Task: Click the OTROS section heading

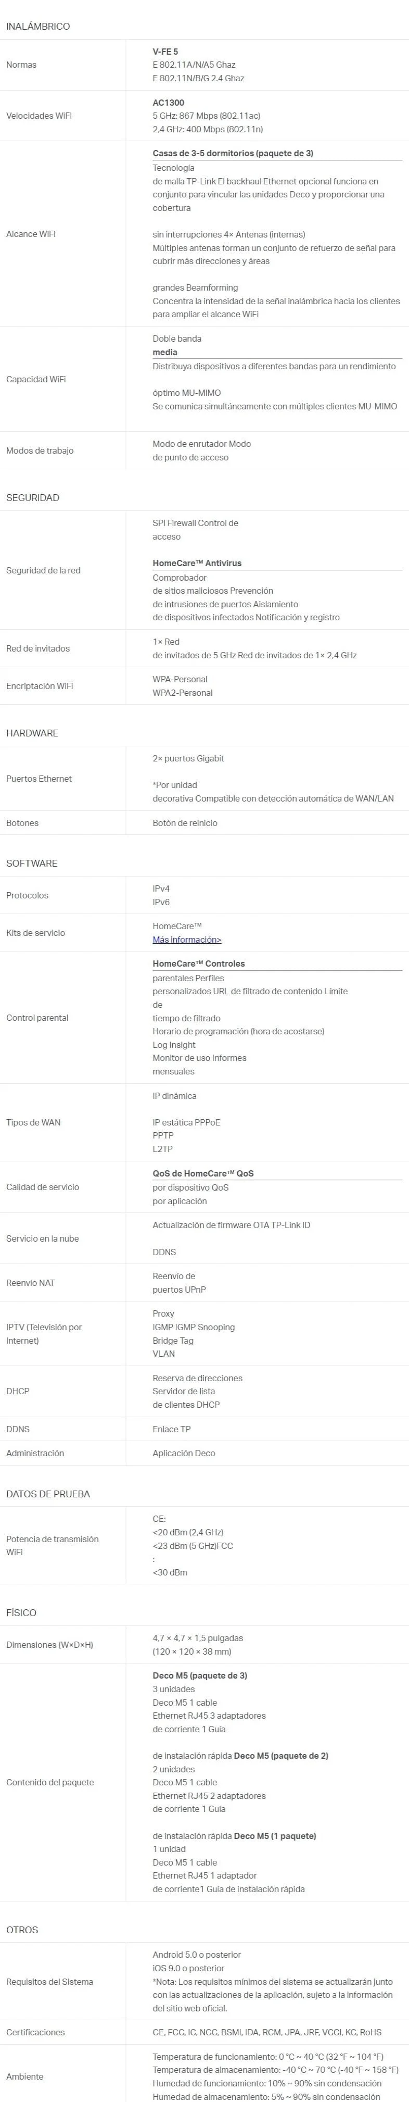Action: pyautogui.click(x=22, y=1929)
